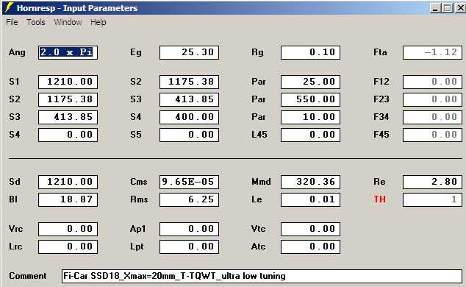The image size is (466, 287).
Task: Click the Ap1 field
Action: [189, 229]
